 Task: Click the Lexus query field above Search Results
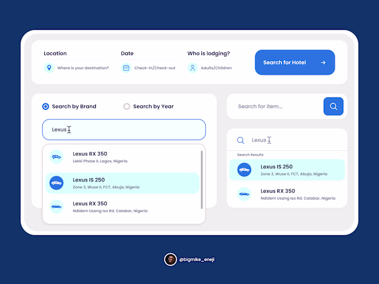[x=287, y=140]
